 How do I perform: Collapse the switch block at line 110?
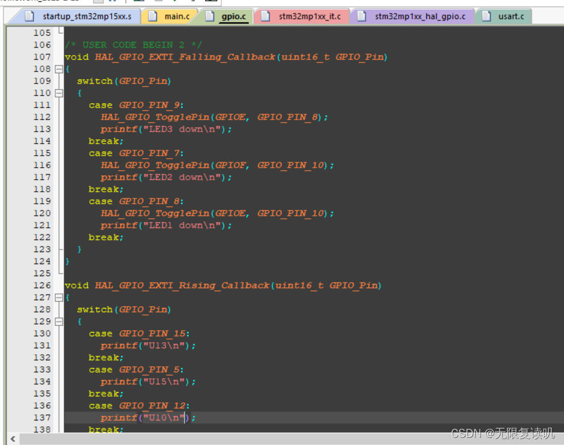[59, 93]
